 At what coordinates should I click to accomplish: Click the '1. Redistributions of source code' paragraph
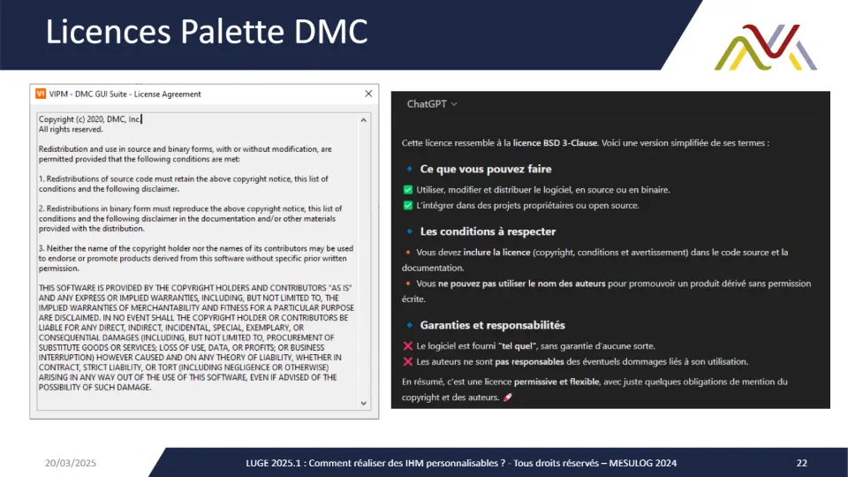point(184,184)
